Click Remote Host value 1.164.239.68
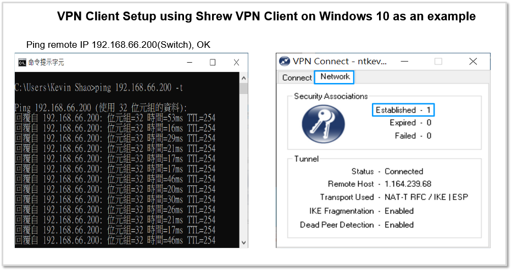This screenshot has height=271, width=512. (x=408, y=184)
